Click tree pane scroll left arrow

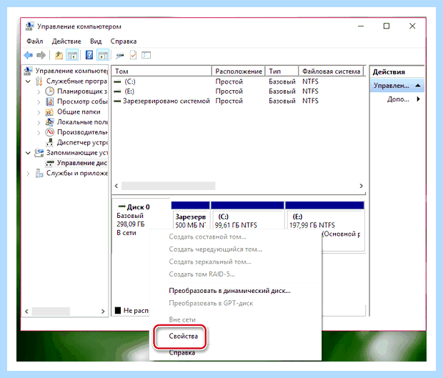27,312
